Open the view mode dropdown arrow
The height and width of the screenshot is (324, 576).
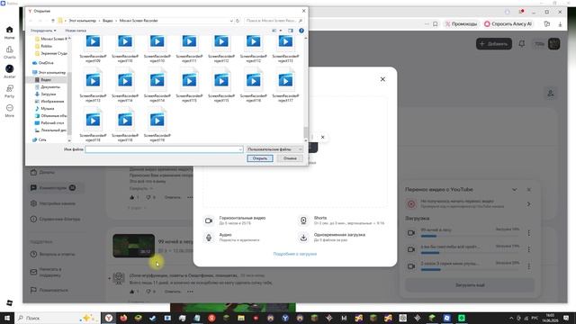(281, 31)
